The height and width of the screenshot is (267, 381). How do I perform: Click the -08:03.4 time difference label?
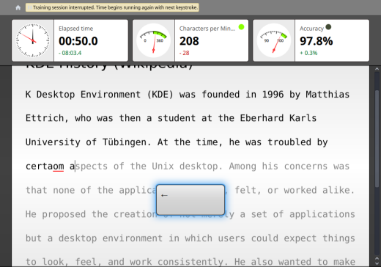[70, 53]
